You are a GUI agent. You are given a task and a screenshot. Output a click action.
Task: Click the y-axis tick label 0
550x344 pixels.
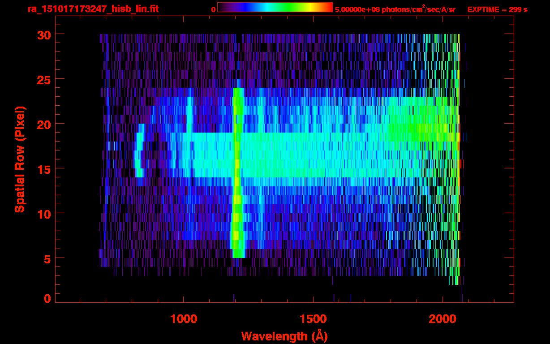pos(47,299)
